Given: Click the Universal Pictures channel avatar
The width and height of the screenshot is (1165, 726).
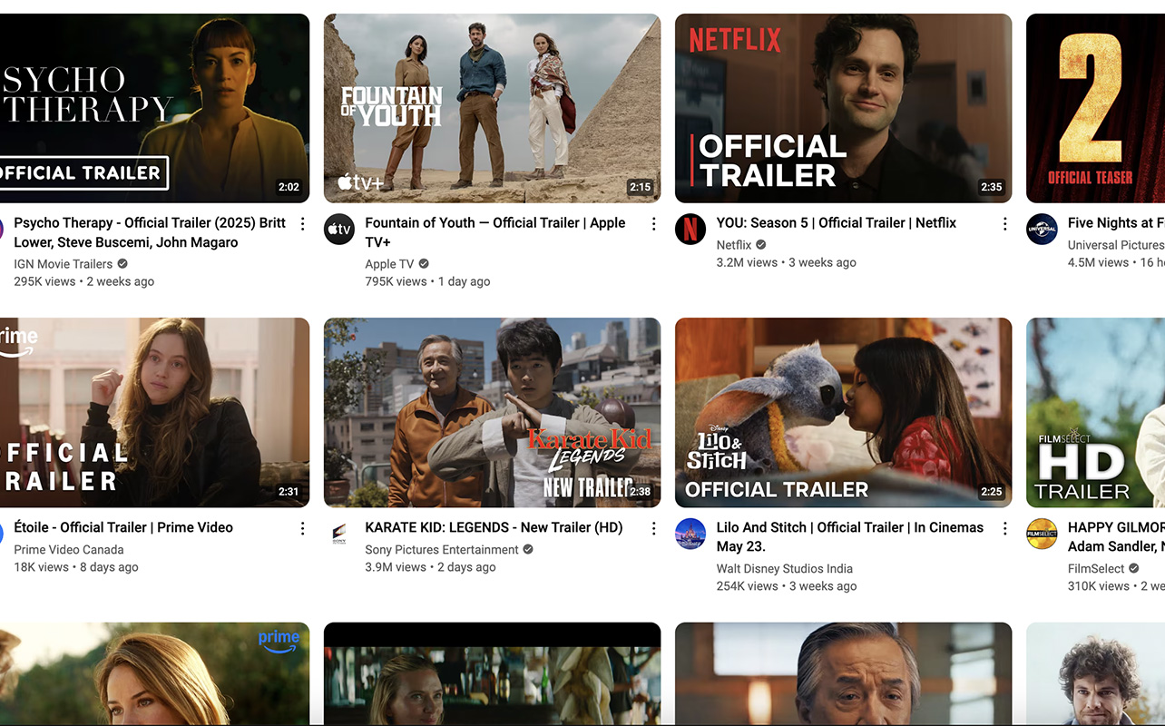Looking at the screenshot, I should click(1042, 229).
